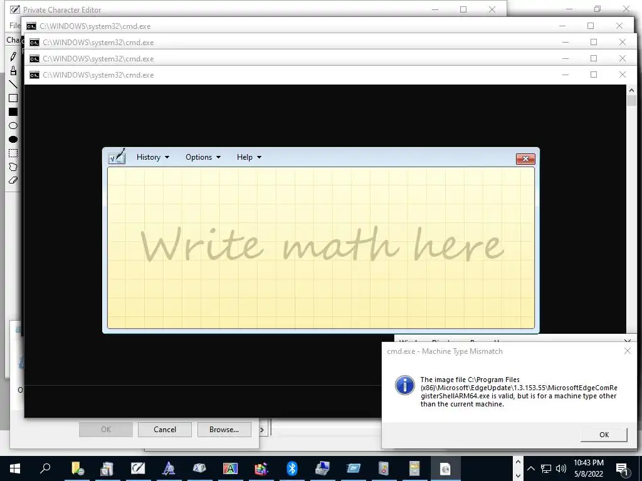The image size is (642, 481).
Task: Expand the History dropdown in Math Input Panel
Action: pos(153,157)
